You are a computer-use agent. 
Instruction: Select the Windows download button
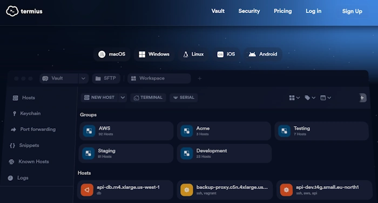[154, 54]
